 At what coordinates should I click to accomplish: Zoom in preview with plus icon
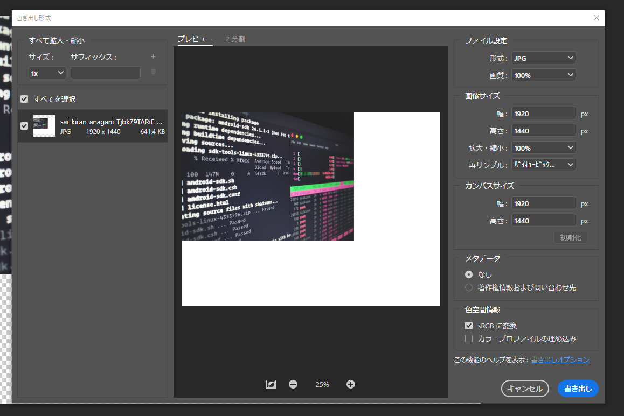click(x=351, y=384)
